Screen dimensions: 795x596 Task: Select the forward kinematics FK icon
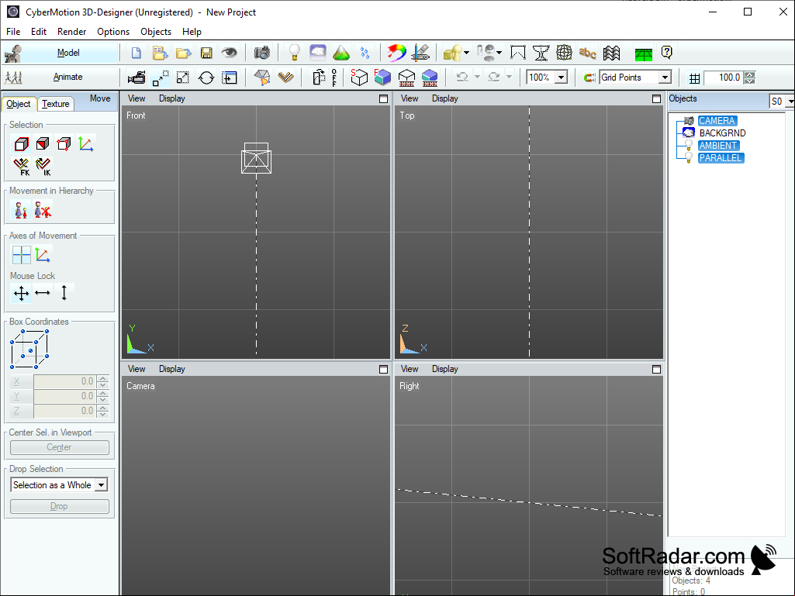21,166
